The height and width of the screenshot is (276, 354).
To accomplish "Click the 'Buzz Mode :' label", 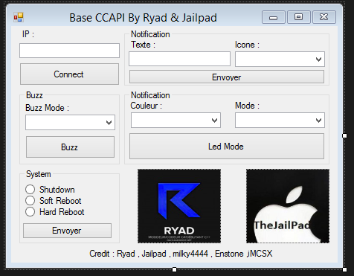I will 47,108.
